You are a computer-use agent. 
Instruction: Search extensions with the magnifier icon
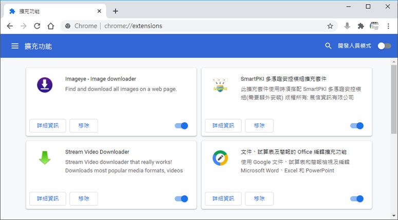tap(328, 46)
